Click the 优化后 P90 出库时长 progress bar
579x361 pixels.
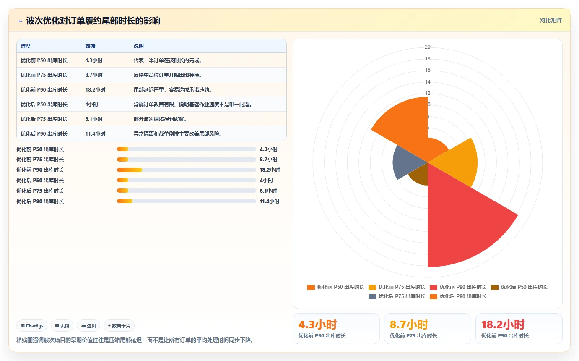click(x=187, y=201)
